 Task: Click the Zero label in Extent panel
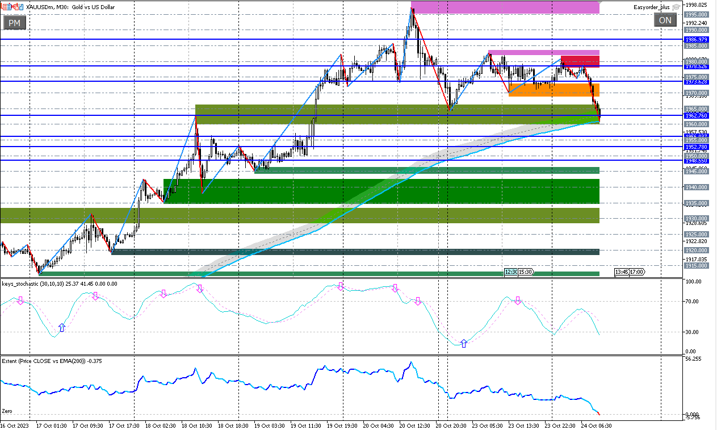7,411
